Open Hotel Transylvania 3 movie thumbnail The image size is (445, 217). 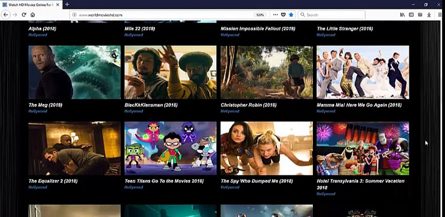363,148
